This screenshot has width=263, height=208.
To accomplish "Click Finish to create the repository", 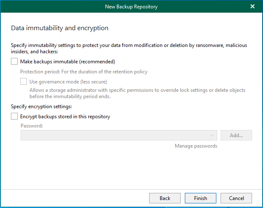I will click(x=200, y=198).
